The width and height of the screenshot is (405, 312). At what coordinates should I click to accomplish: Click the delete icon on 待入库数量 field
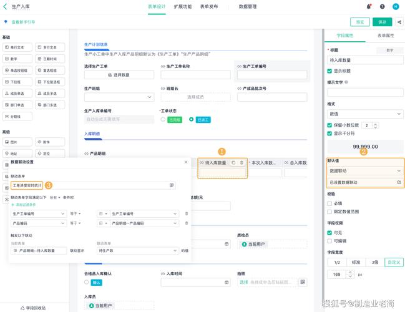click(242, 162)
